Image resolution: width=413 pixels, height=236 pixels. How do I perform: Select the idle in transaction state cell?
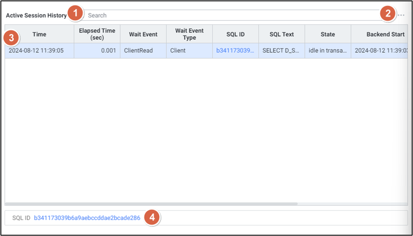click(328, 51)
